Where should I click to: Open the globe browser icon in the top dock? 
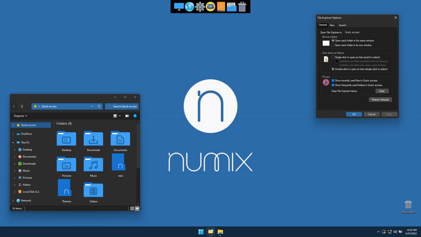[x=190, y=6]
